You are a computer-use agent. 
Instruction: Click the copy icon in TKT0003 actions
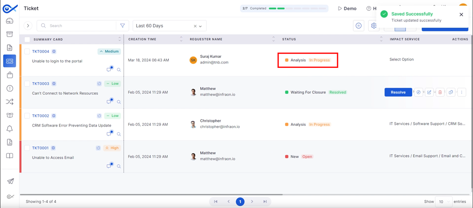point(451,92)
